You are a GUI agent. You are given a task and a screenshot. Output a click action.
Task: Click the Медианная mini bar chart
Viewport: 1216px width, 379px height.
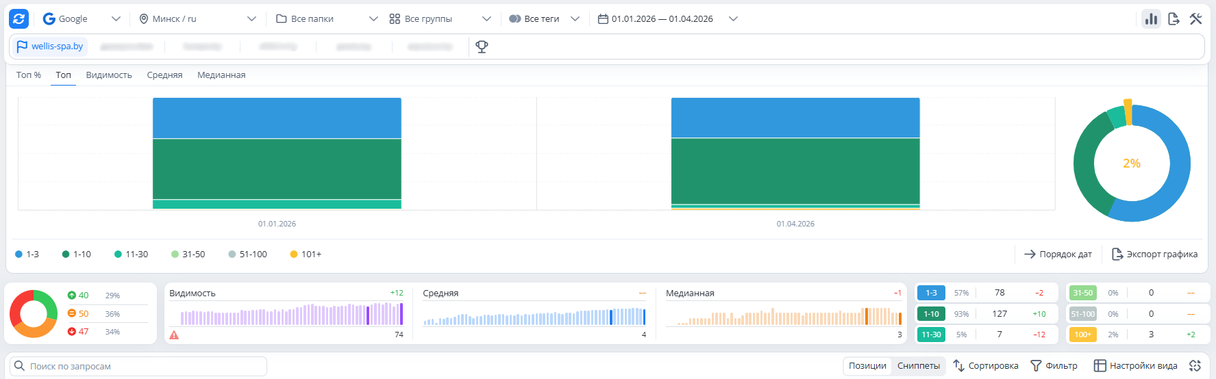pyautogui.click(x=789, y=316)
